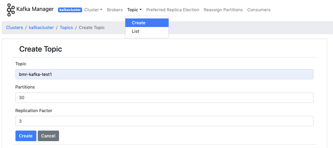This screenshot has height=148, width=333.
Task: Open kafkacluster breadcrumb link
Action: [41, 27]
